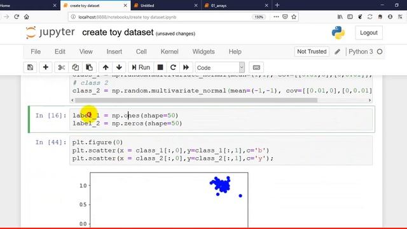Viewport: 407px width, 229px height.
Task: Go forward in browser history
Action: [6, 17]
